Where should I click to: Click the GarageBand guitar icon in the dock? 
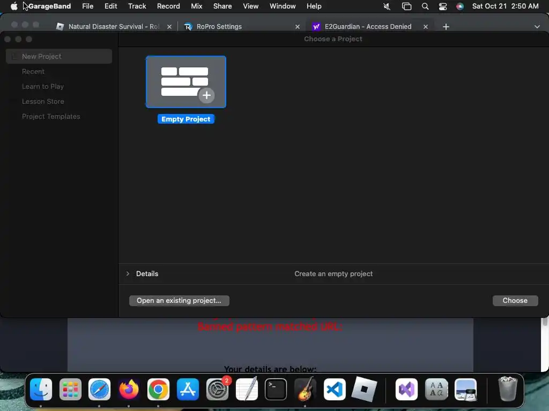[305, 390]
